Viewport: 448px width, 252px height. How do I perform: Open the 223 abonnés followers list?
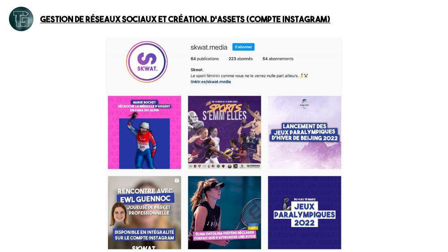[x=241, y=59]
